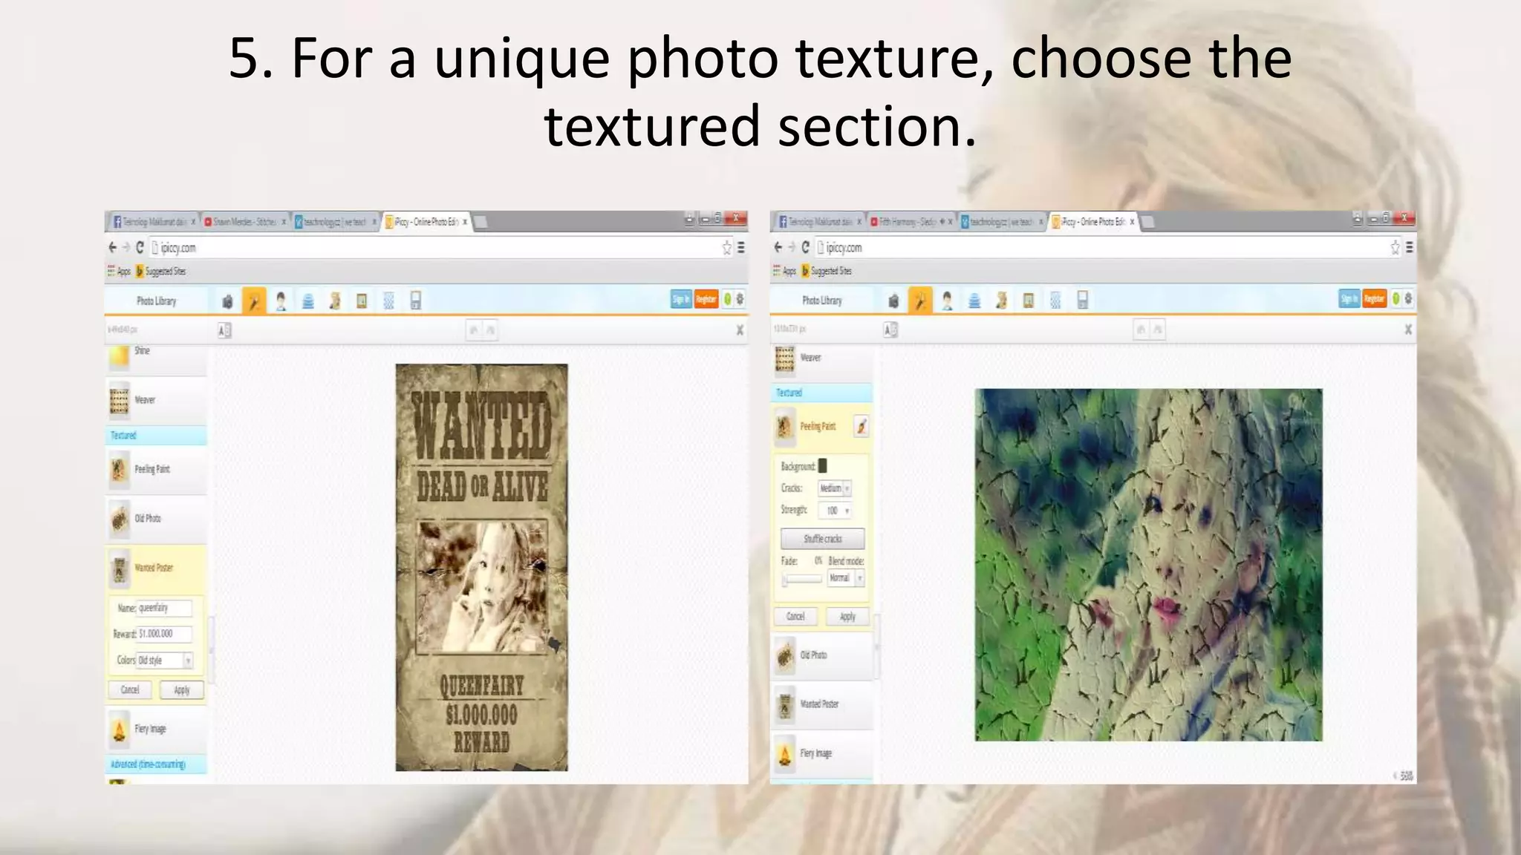Choose the Shine effect thumbnail
The image size is (1521, 855).
tap(120, 356)
